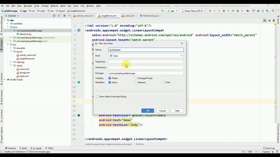Open the Build menu

click(x=63, y=6)
